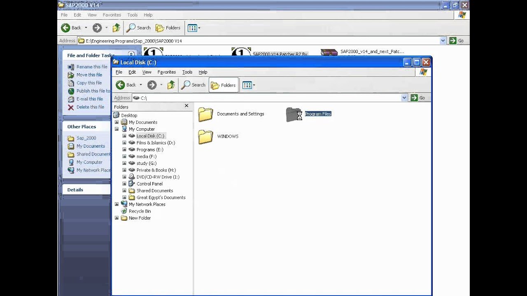The width and height of the screenshot is (527, 296).
Task: Open Search in SAP2000 V14 window toolbar
Action: [x=139, y=28]
